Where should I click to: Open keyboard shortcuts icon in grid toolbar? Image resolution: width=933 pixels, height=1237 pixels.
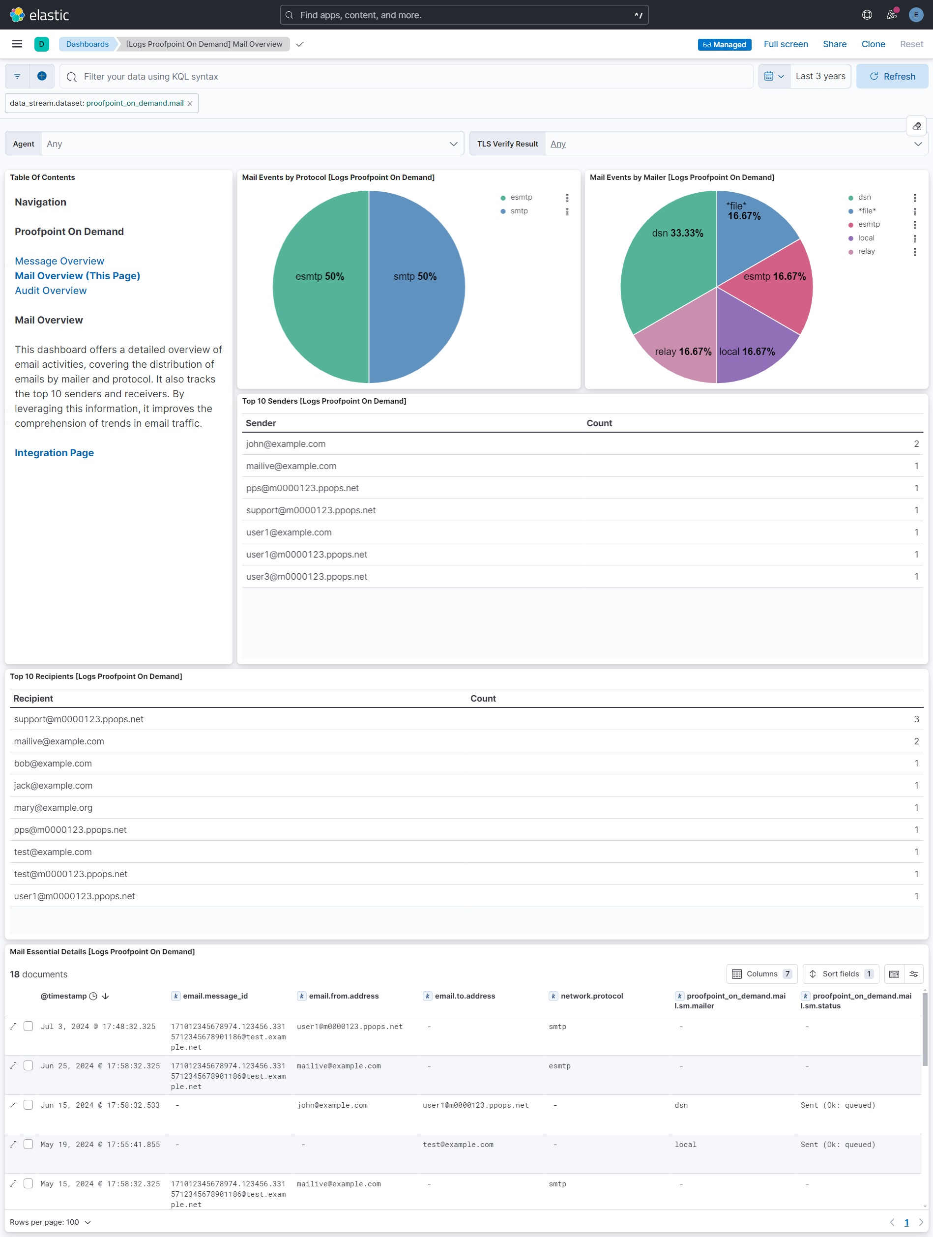(x=894, y=974)
